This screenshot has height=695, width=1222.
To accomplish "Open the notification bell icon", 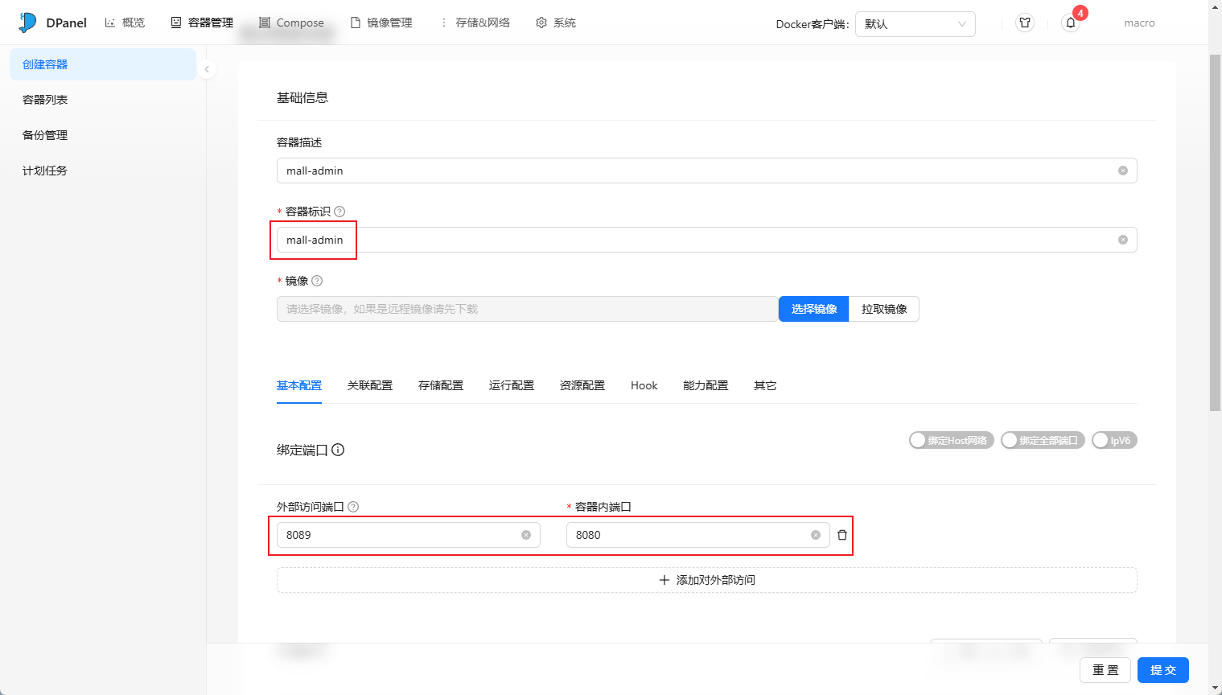I will click(x=1070, y=23).
